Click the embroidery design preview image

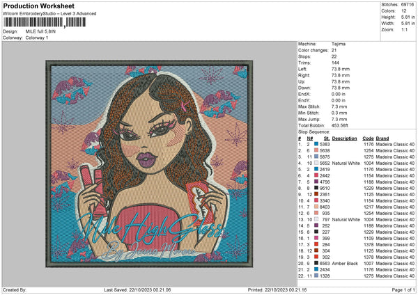pyautogui.click(x=149, y=164)
